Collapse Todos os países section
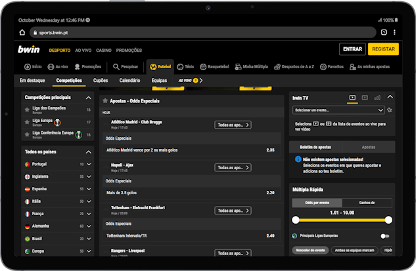Viewport: 416px width, 271px height. pyautogui.click(x=88, y=152)
